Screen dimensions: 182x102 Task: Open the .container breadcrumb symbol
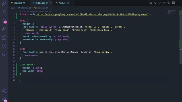(42, 8)
